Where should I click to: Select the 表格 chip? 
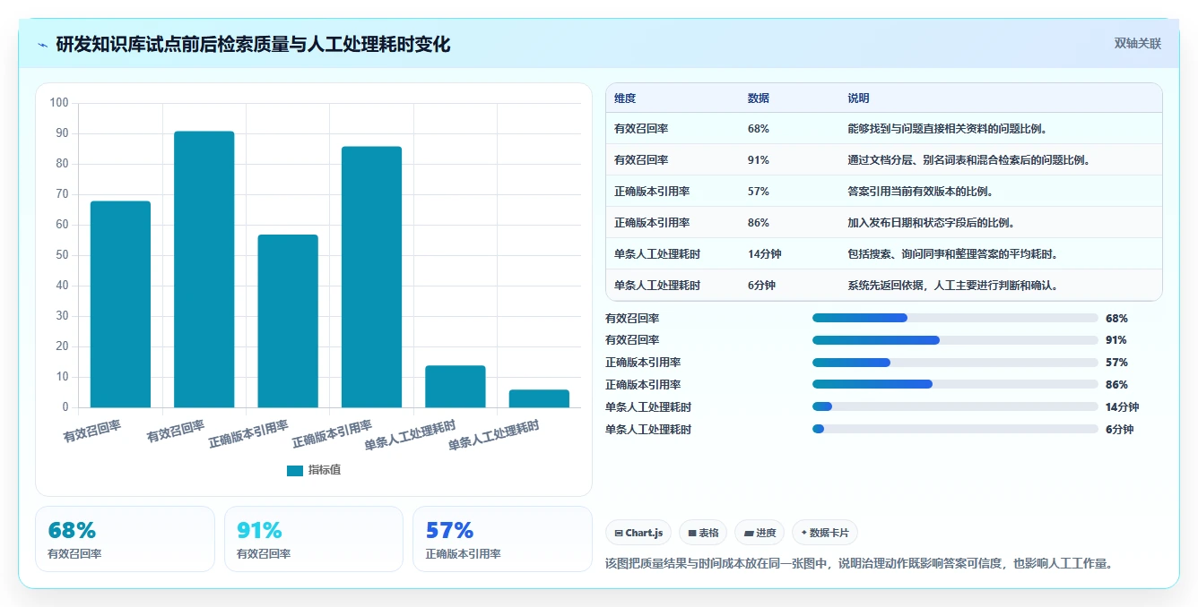click(x=703, y=533)
